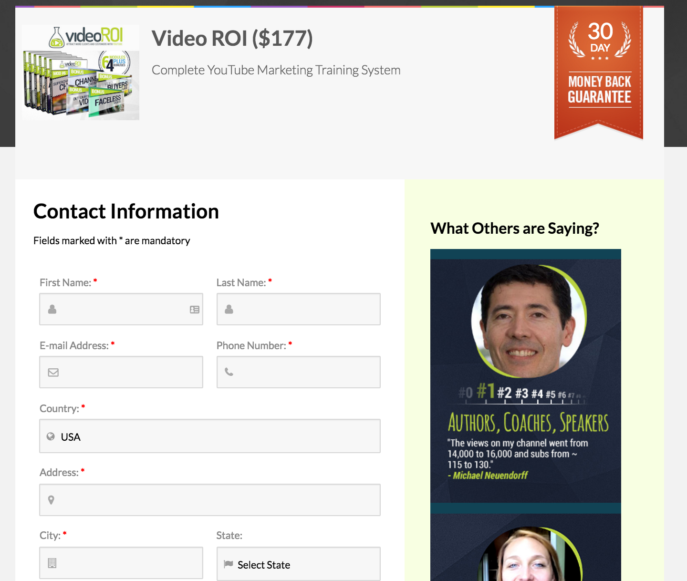
Task: Click the Michael Neuendorff testimonial image
Action: click(x=526, y=376)
